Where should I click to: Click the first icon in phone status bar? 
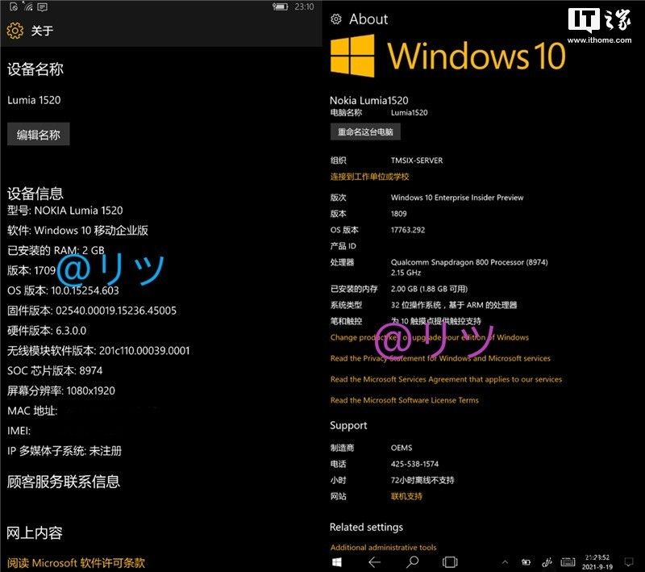(x=14, y=6)
